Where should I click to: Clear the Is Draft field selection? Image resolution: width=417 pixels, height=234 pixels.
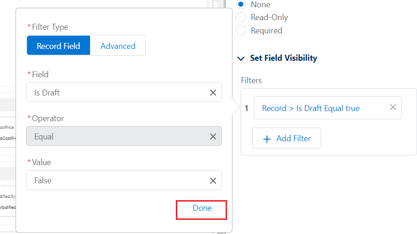(x=213, y=93)
